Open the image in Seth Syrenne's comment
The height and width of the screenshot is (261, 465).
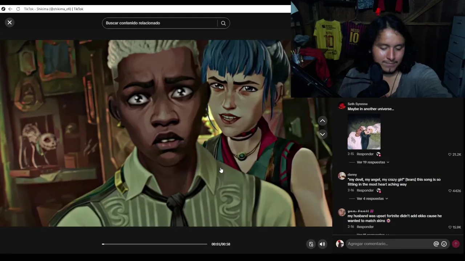coord(364,131)
